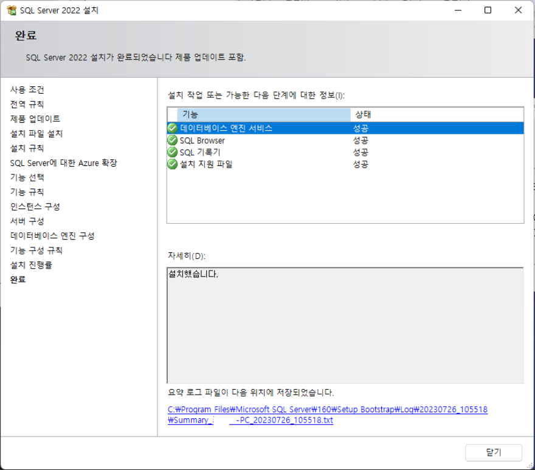Image resolution: width=535 pixels, height=470 pixels.
Task: Click the 설치 파일 설치 step
Action: tap(36, 133)
